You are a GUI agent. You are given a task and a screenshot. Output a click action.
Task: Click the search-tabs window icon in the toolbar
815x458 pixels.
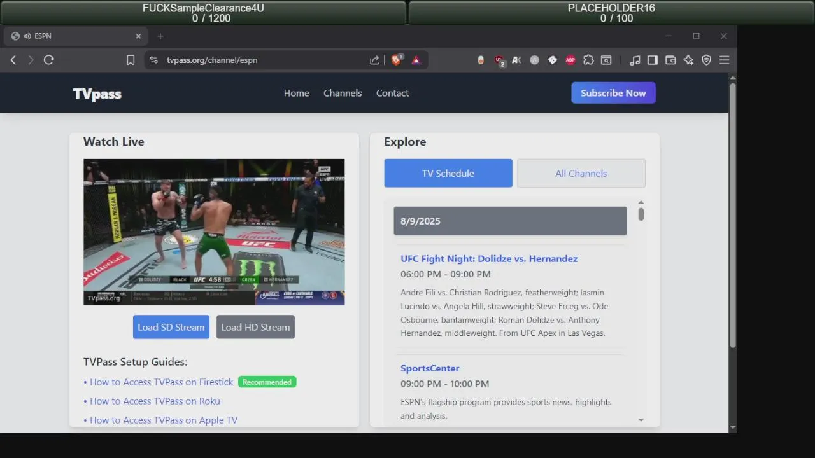click(606, 60)
